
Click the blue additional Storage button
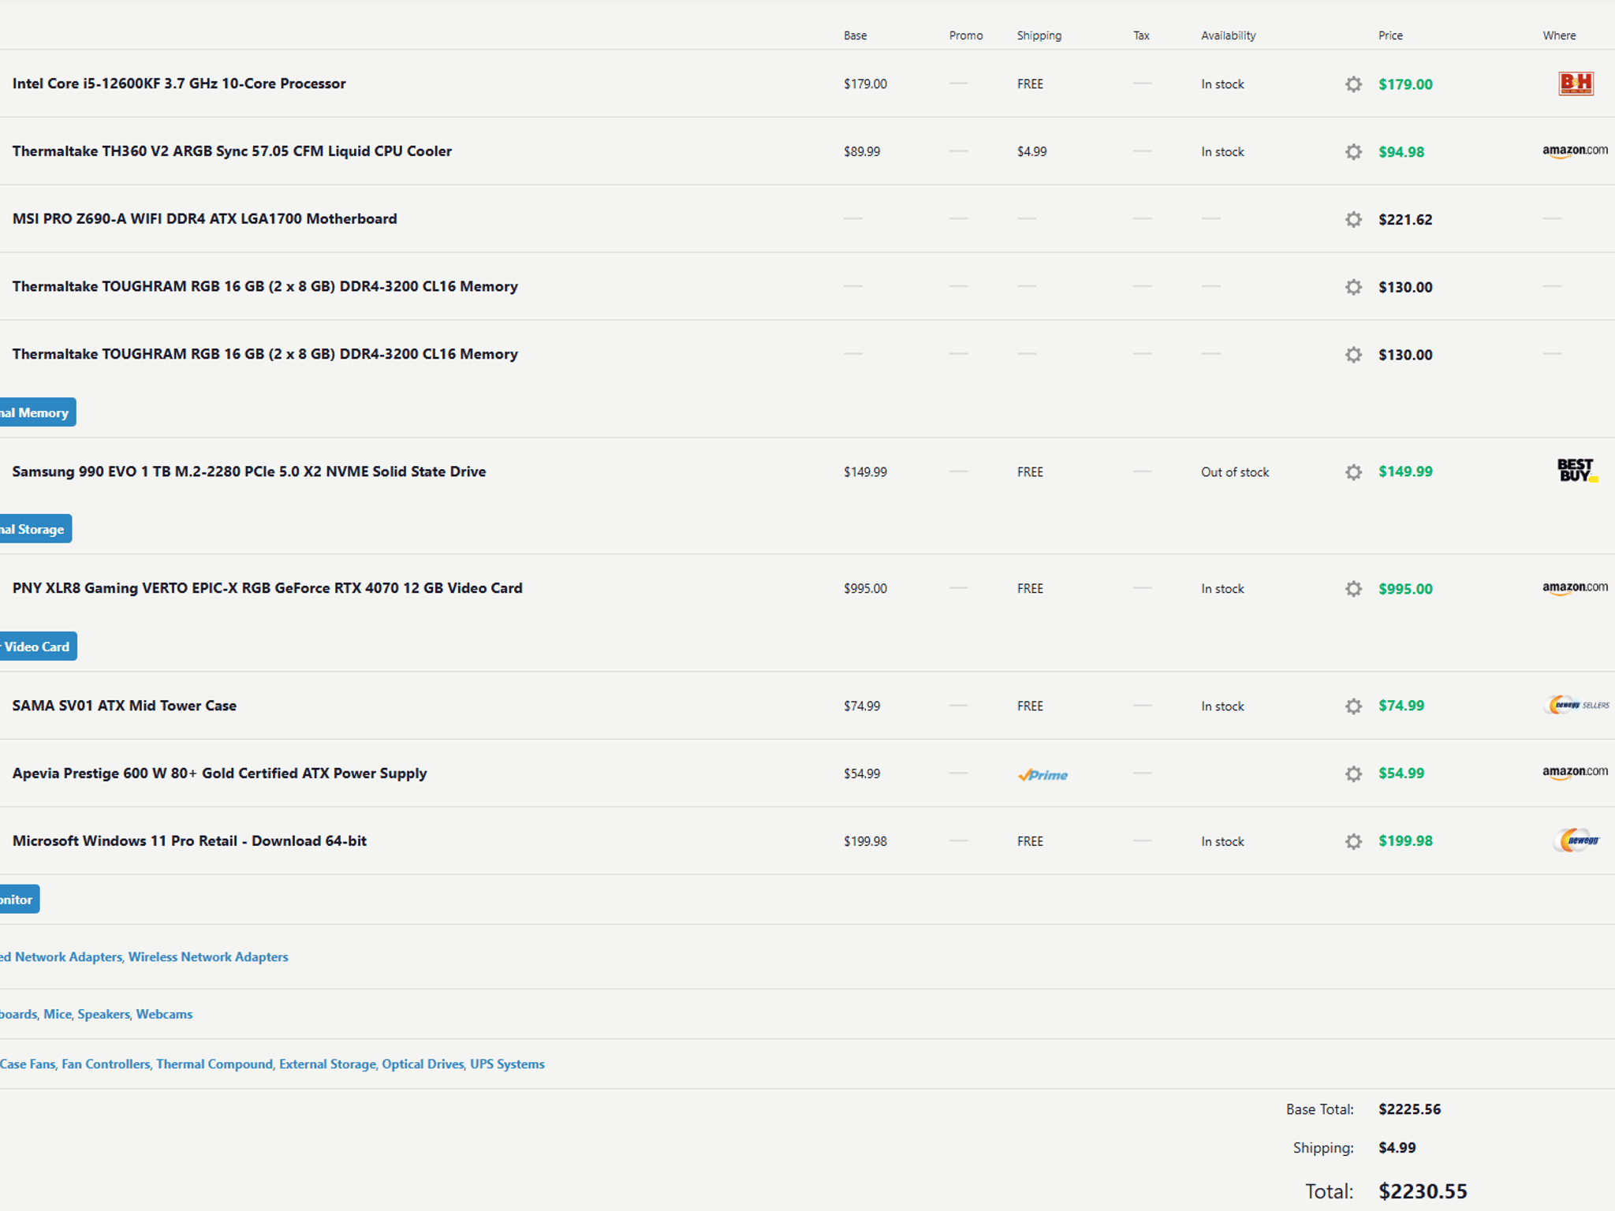click(35, 529)
